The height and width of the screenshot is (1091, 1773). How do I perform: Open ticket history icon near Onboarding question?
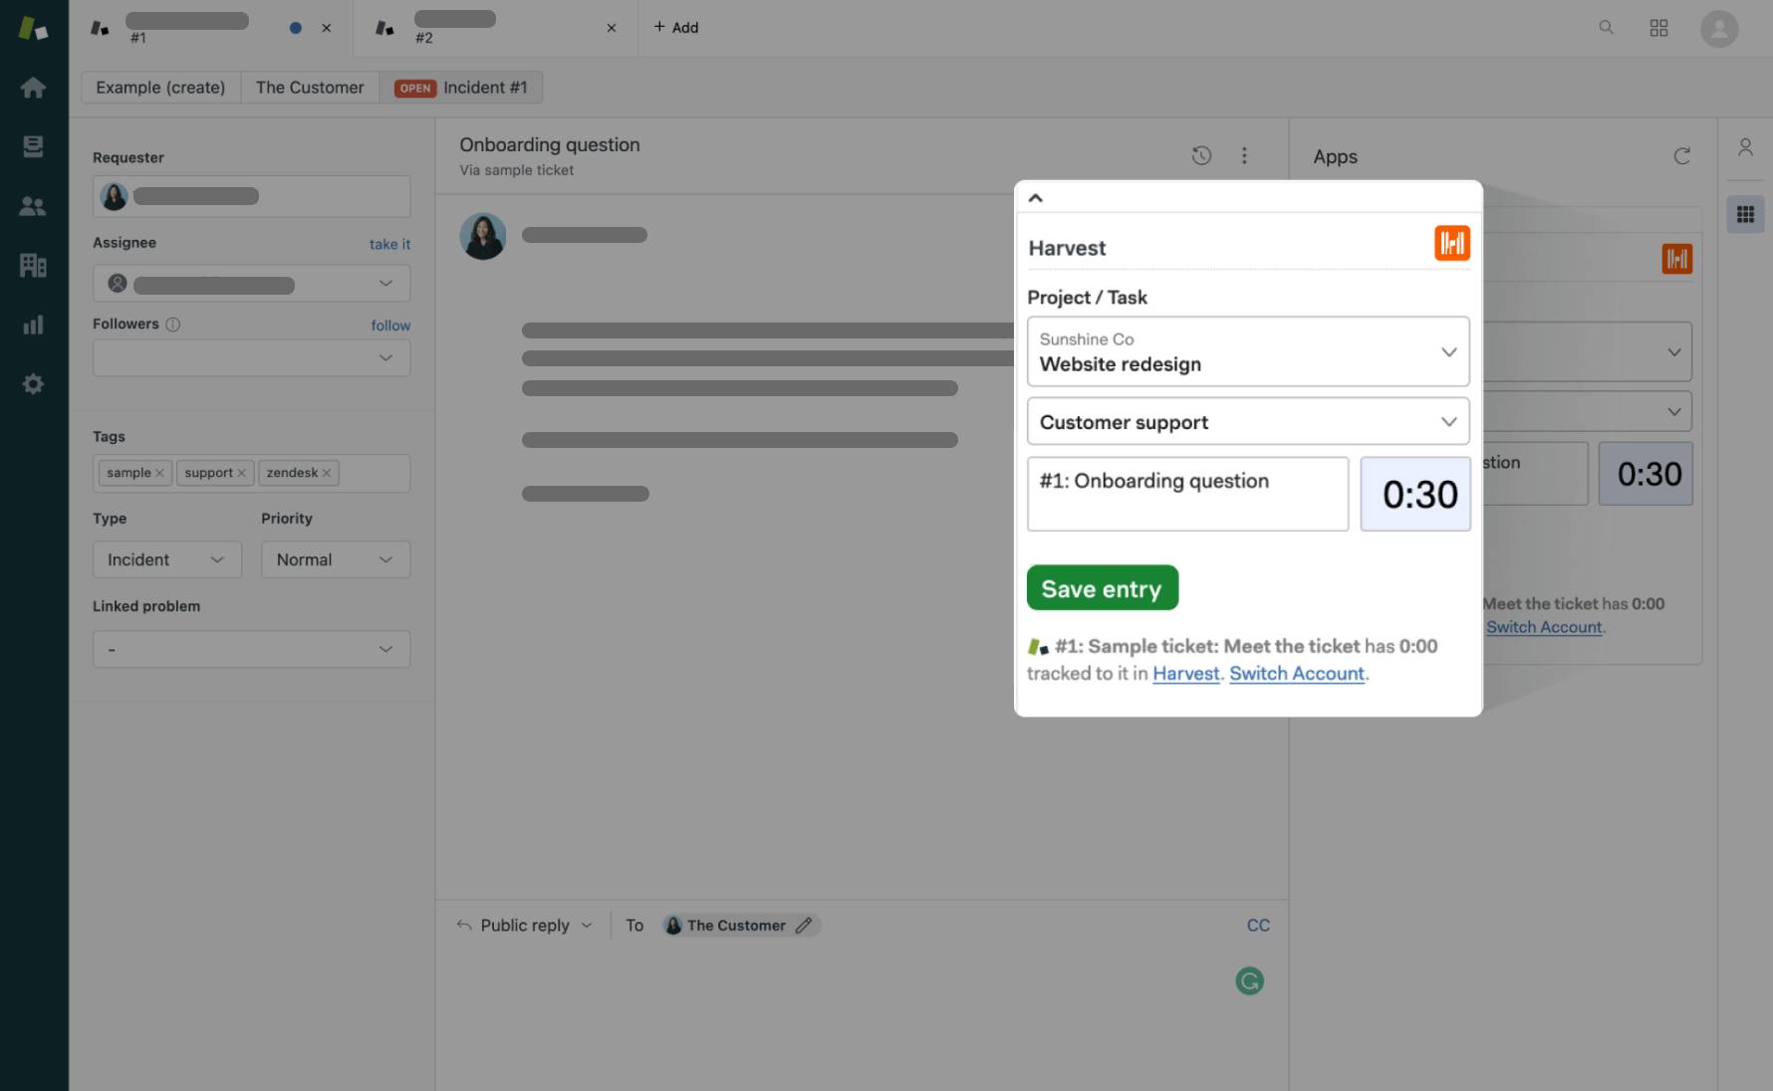[1200, 155]
